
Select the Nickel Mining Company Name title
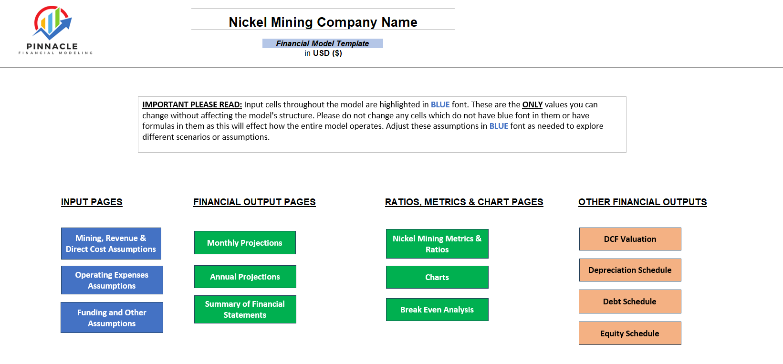point(323,22)
